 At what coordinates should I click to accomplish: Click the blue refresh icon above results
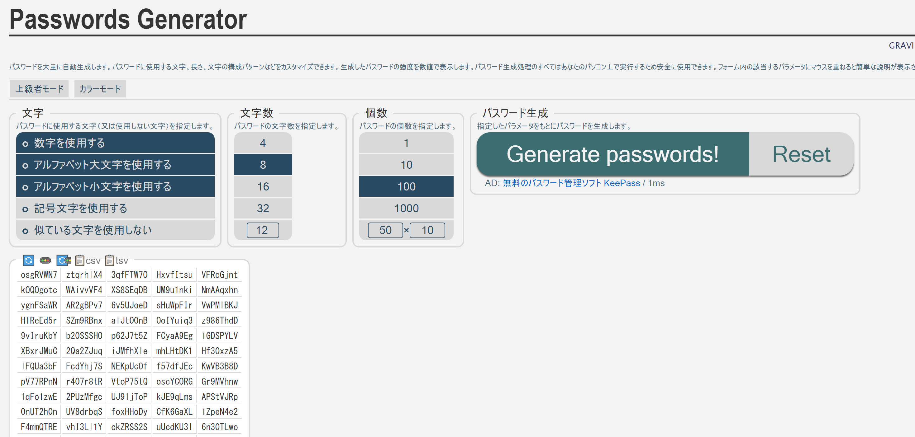tap(28, 261)
